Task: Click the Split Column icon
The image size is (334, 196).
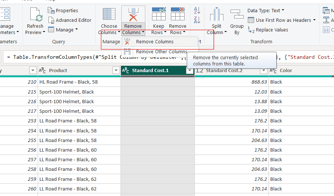Action: point(217,14)
